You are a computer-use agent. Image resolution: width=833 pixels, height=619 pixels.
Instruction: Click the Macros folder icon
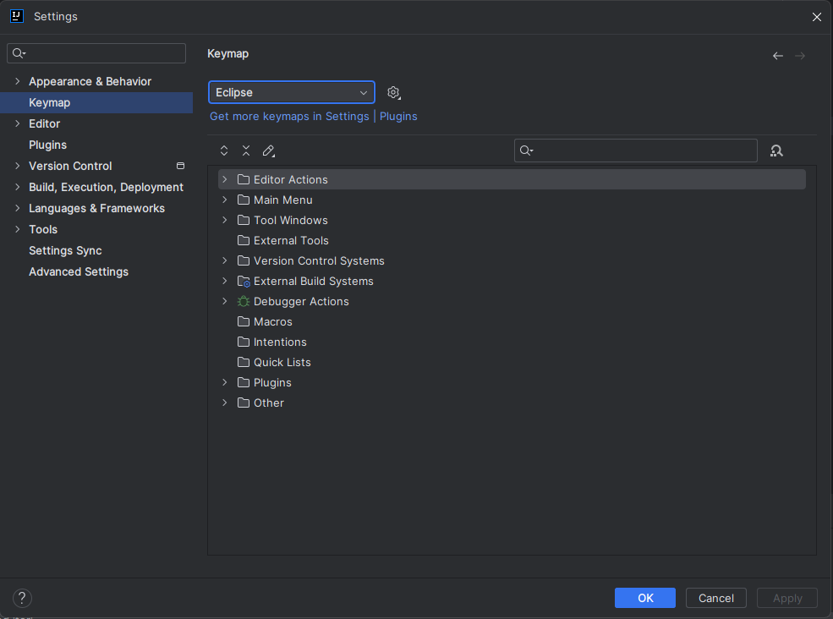point(244,321)
